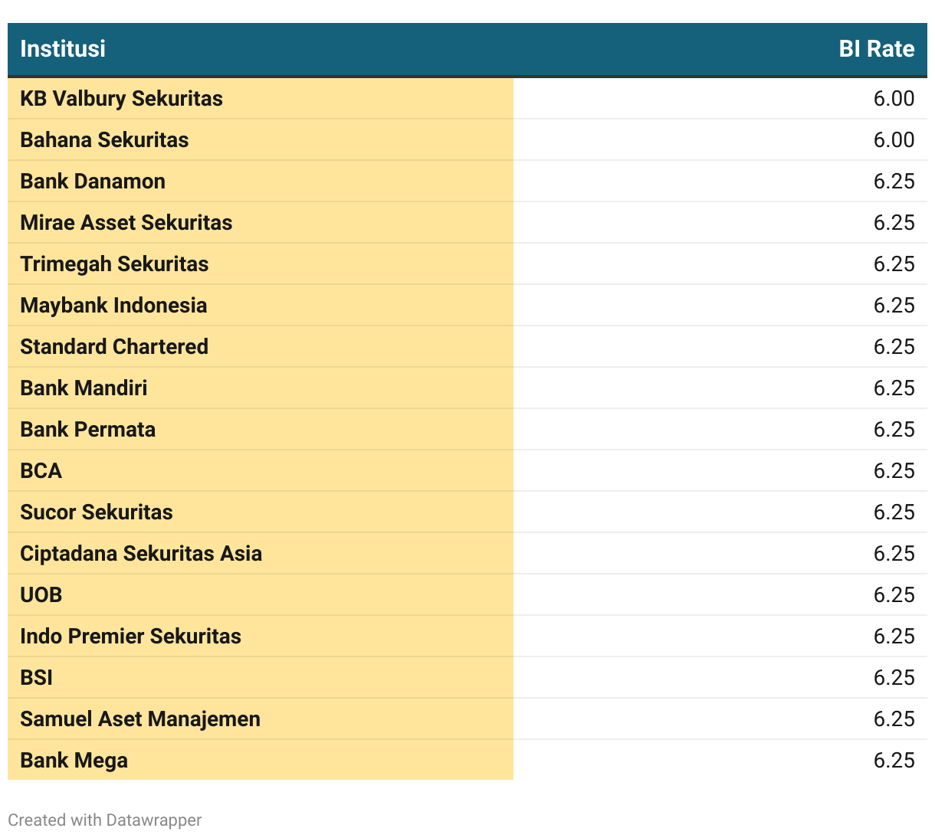Select the 6.00 rate for Bahana Sekuritas
Image resolution: width=935 pixels, height=838 pixels.
click(894, 140)
